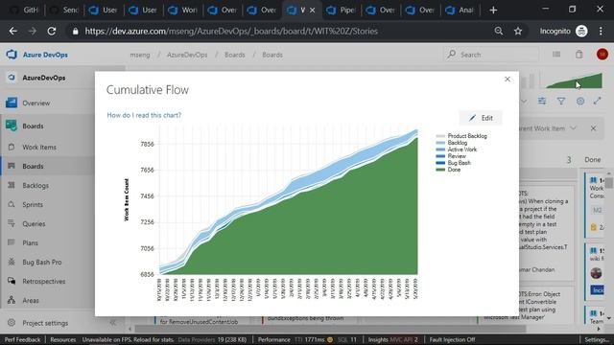
Task: Click the AzureDevOps breadcrumb
Action: pyautogui.click(x=187, y=55)
